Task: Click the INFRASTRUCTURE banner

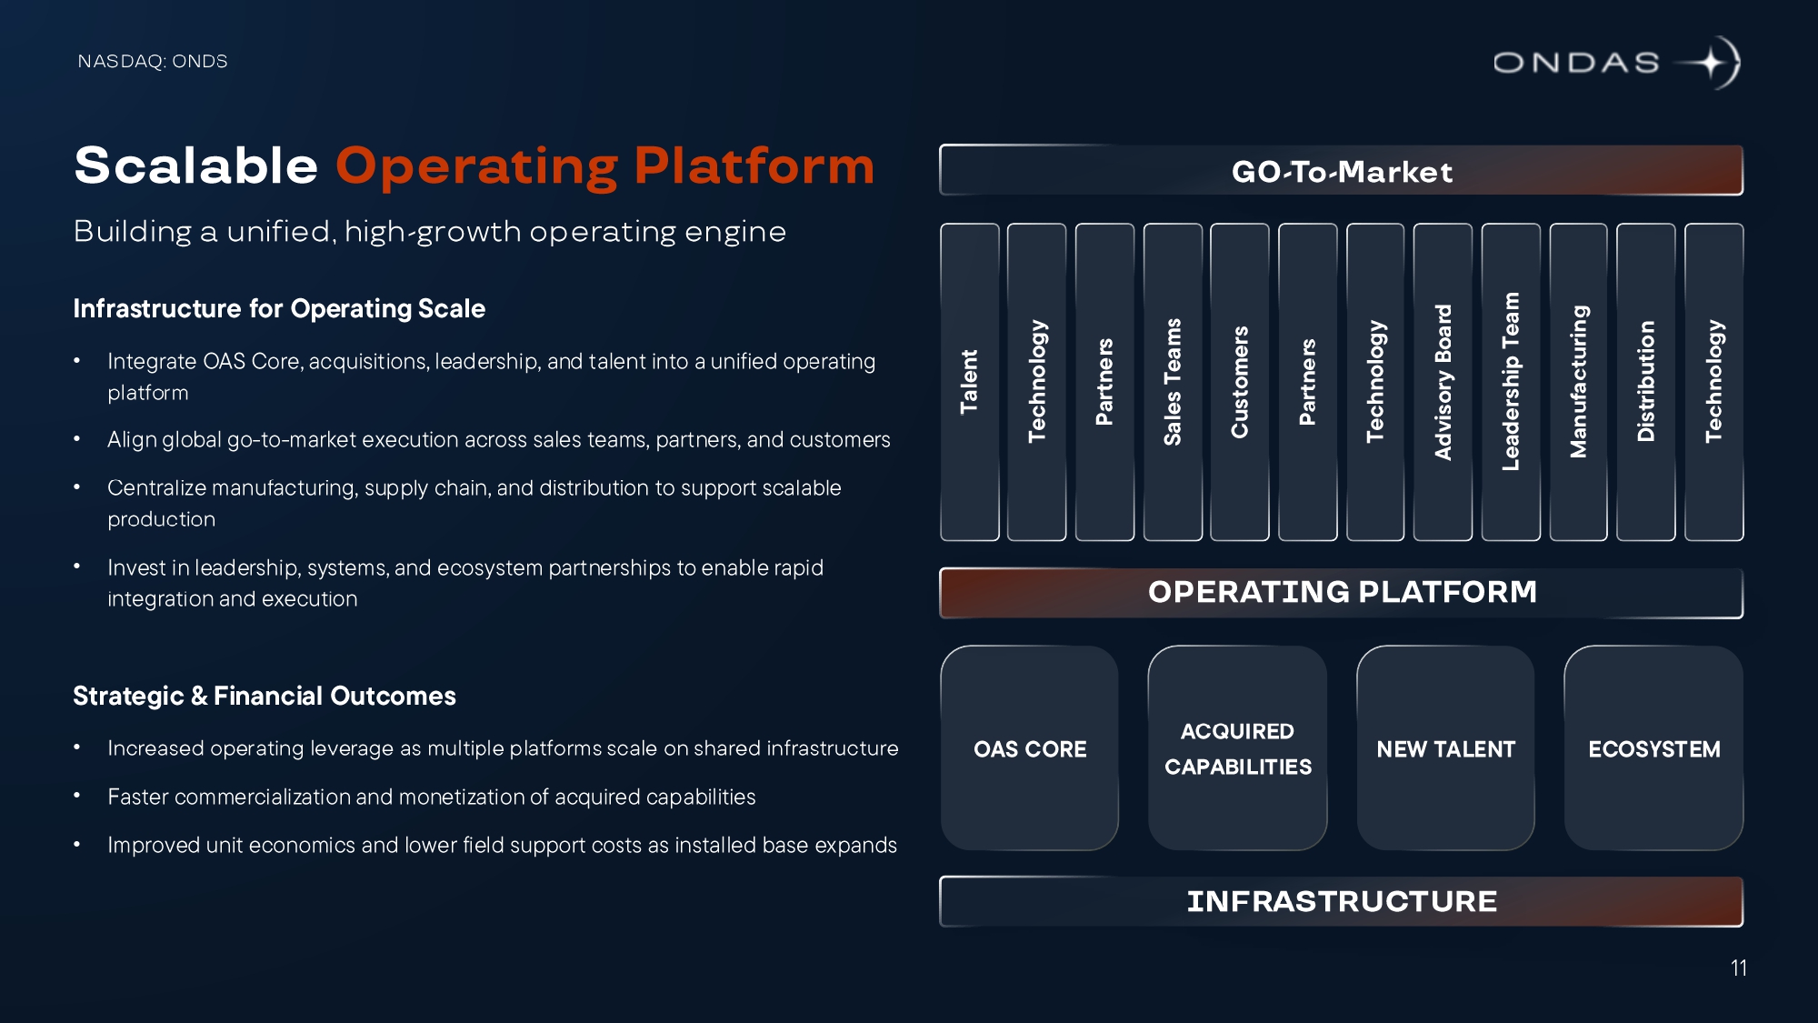Action: (1341, 901)
